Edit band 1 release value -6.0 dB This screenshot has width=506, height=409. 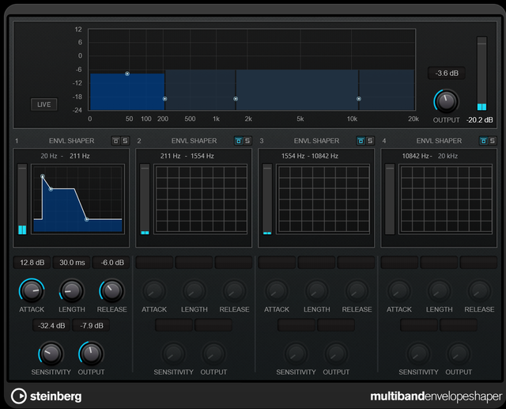pyautogui.click(x=111, y=263)
